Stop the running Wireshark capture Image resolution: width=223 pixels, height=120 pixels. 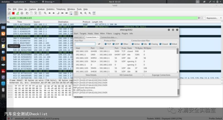point(13,13)
